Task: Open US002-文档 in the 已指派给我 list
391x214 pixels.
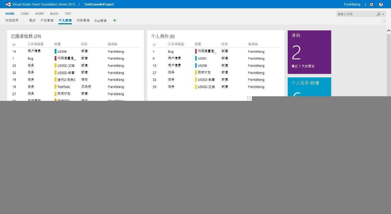Action: (x=66, y=66)
